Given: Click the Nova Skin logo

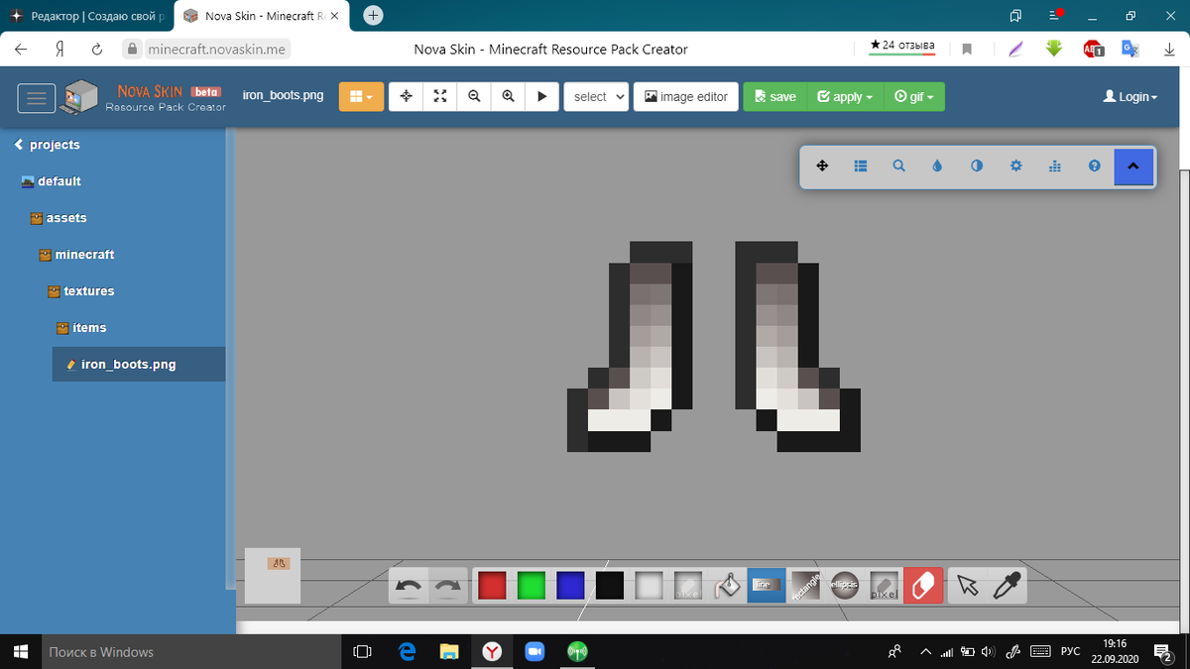Looking at the screenshot, I should pos(144,97).
